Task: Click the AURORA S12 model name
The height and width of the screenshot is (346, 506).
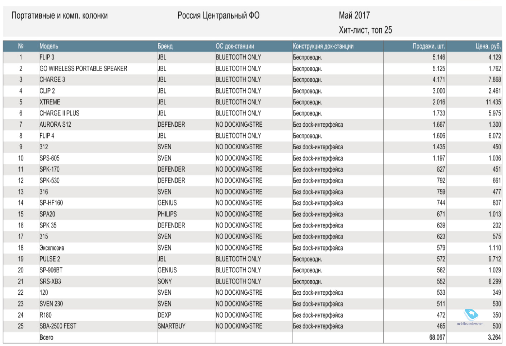Action: pyautogui.click(x=55, y=125)
